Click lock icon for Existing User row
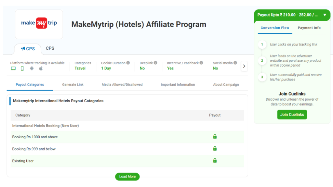Screen dimensions: 333x187 (x=215, y=160)
